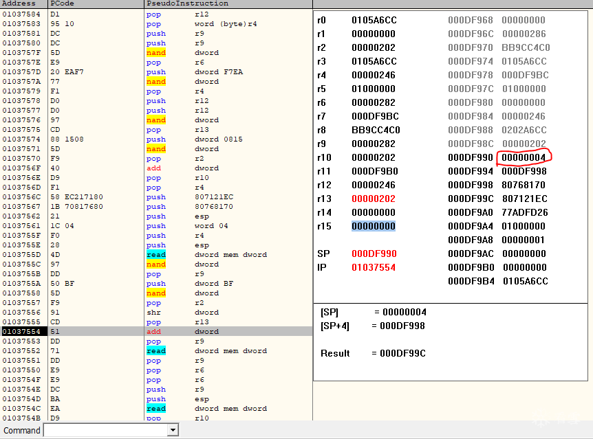Select r5 register value 01000000
Image resolution: width=593 pixels, height=439 pixels.
point(374,89)
